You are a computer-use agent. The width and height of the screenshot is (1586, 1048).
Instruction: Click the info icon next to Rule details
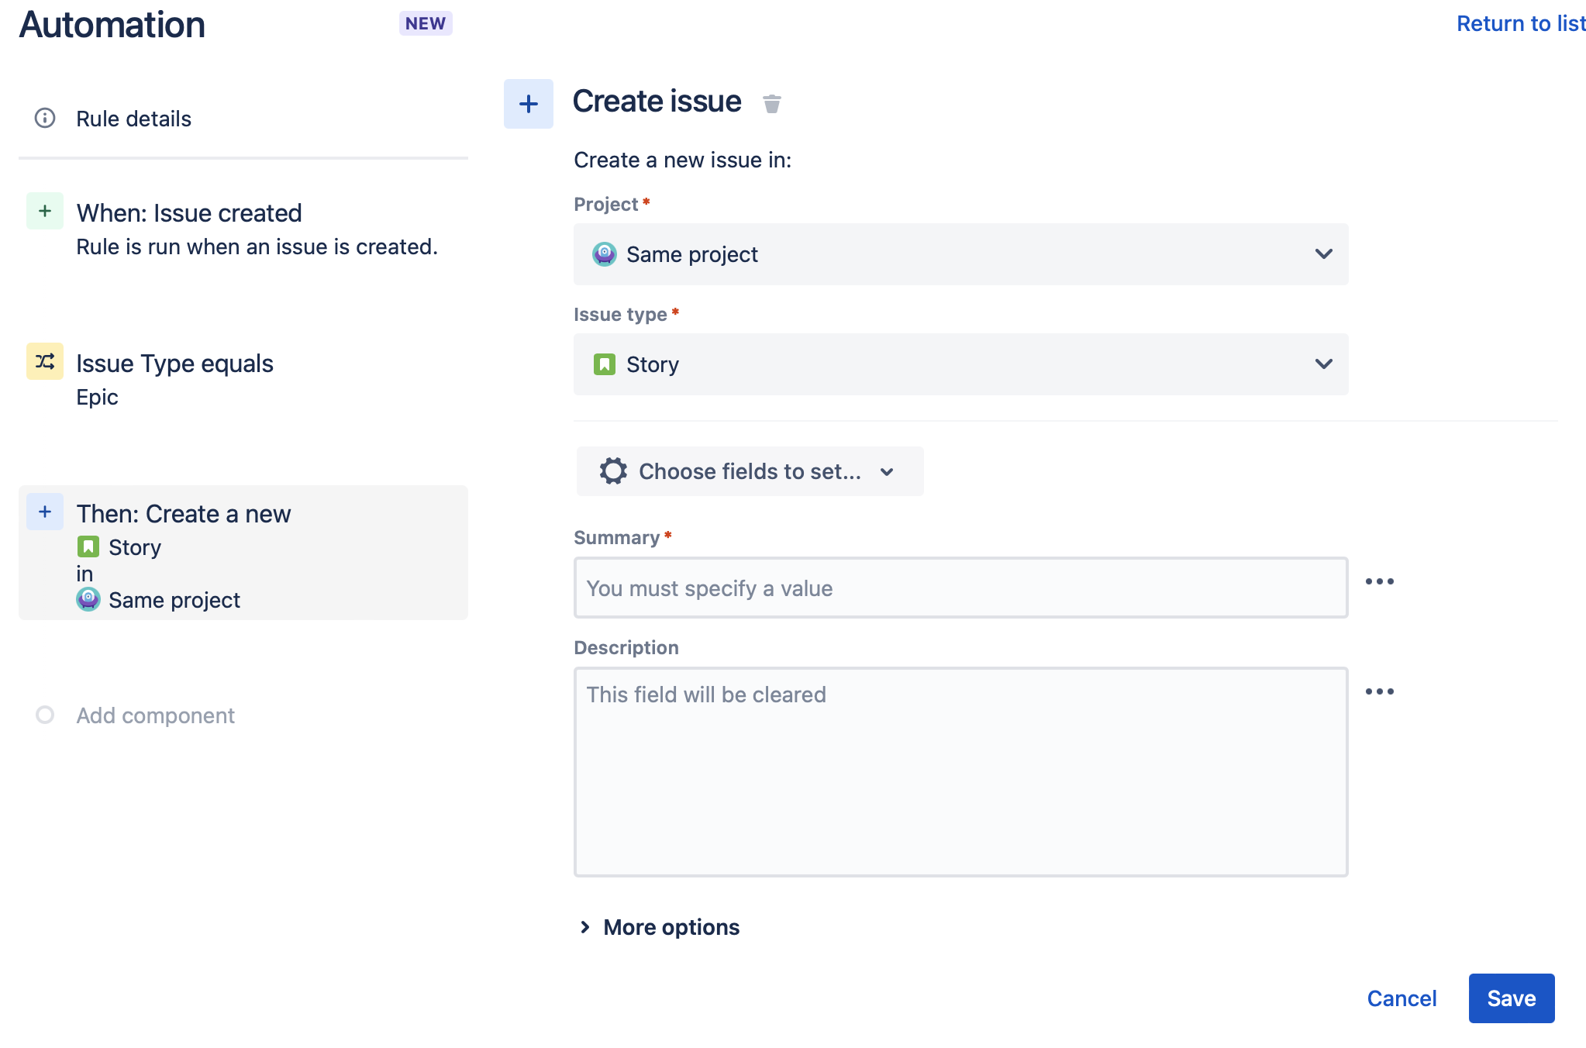tap(45, 118)
